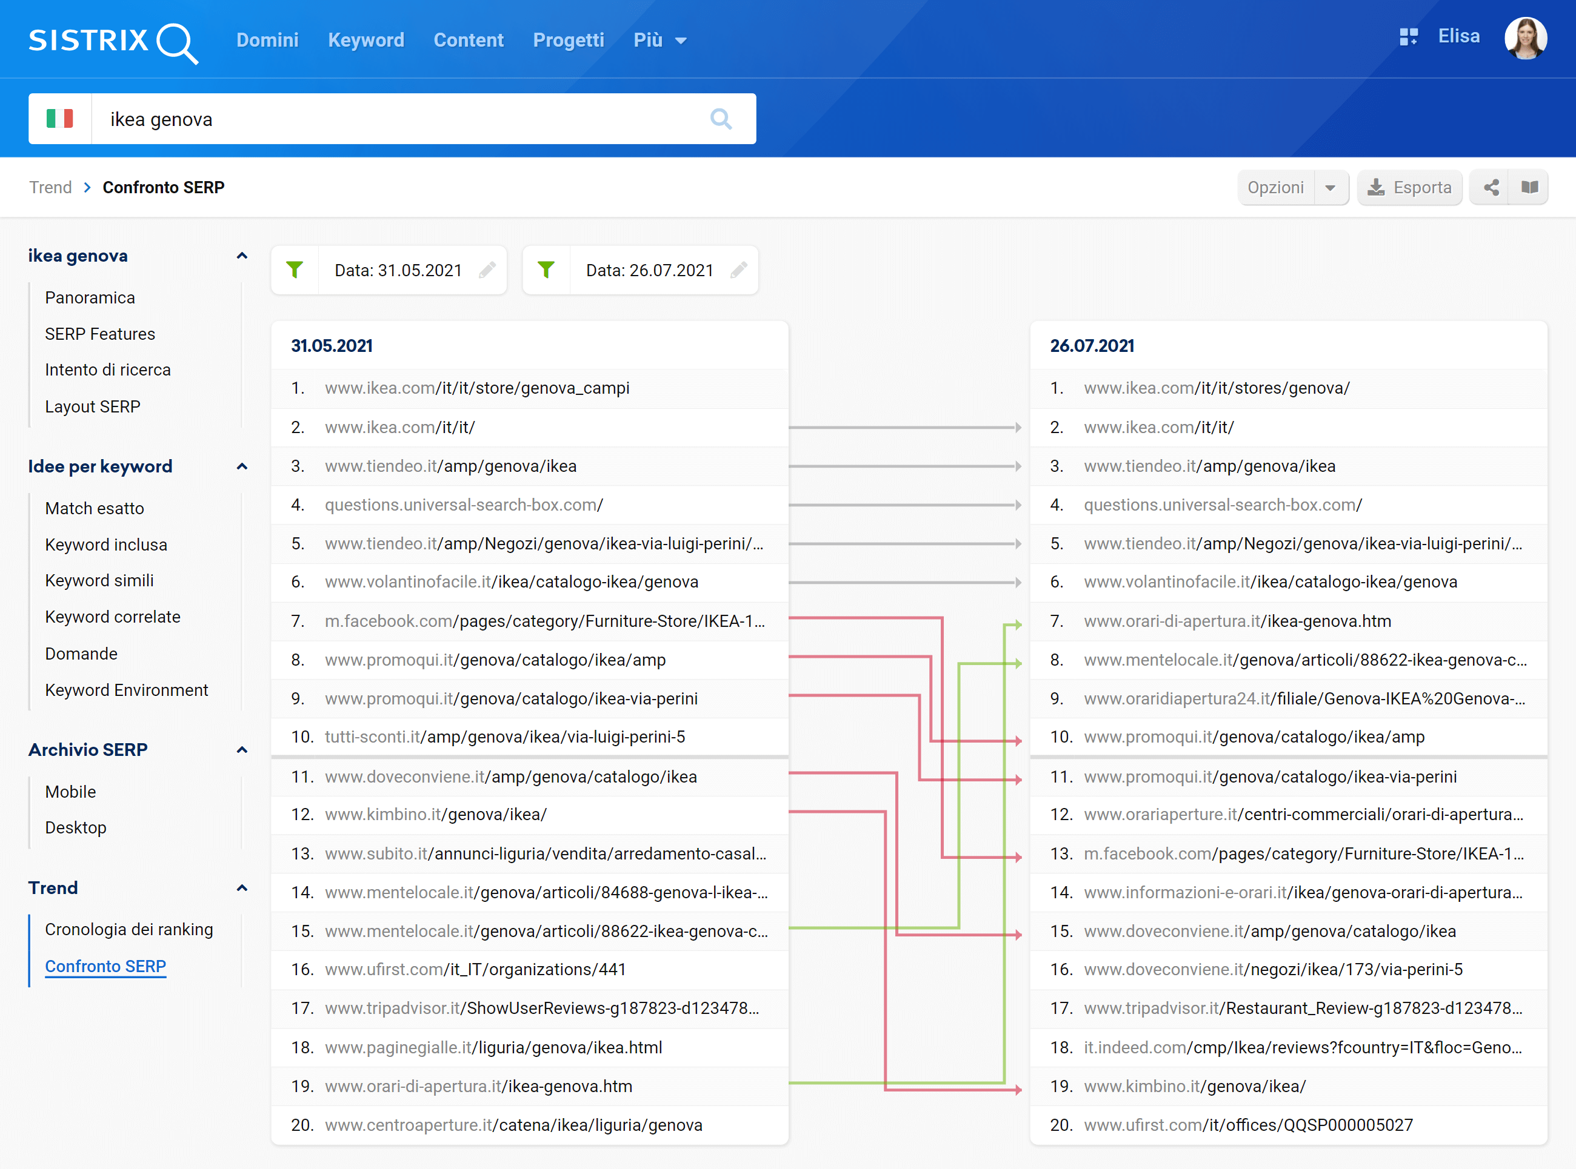Click the Esporta download button
1576x1169 pixels.
pos(1410,188)
